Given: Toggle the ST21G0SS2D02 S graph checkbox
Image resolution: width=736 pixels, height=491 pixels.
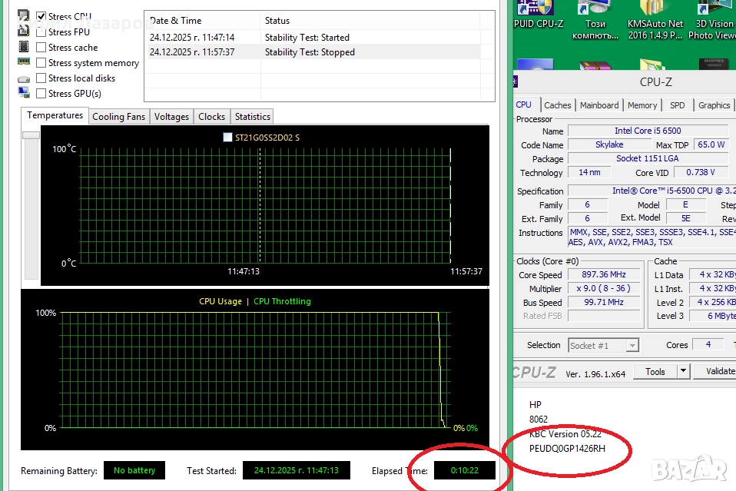Looking at the screenshot, I should coord(227,138).
